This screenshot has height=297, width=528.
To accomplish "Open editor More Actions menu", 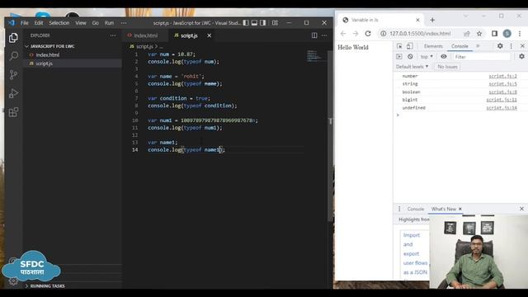I will [x=324, y=35].
